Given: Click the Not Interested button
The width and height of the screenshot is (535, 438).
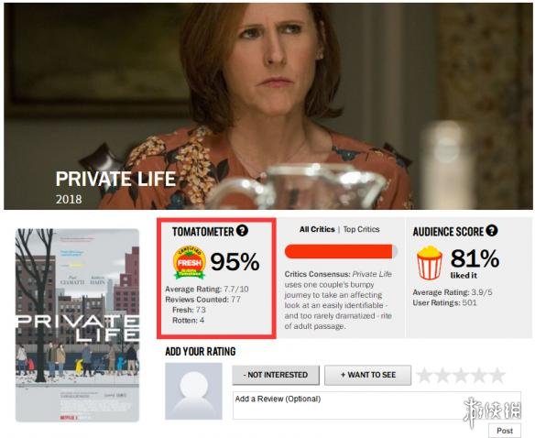Looking at the screenshot, I should pyautogui.click(x=276, y=375).
